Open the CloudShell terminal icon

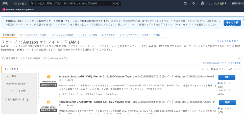tap(185, 4)
